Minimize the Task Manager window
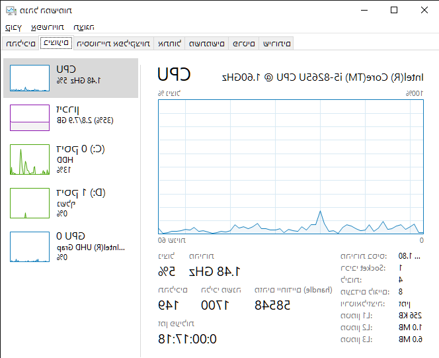 [x=364, y=10]
